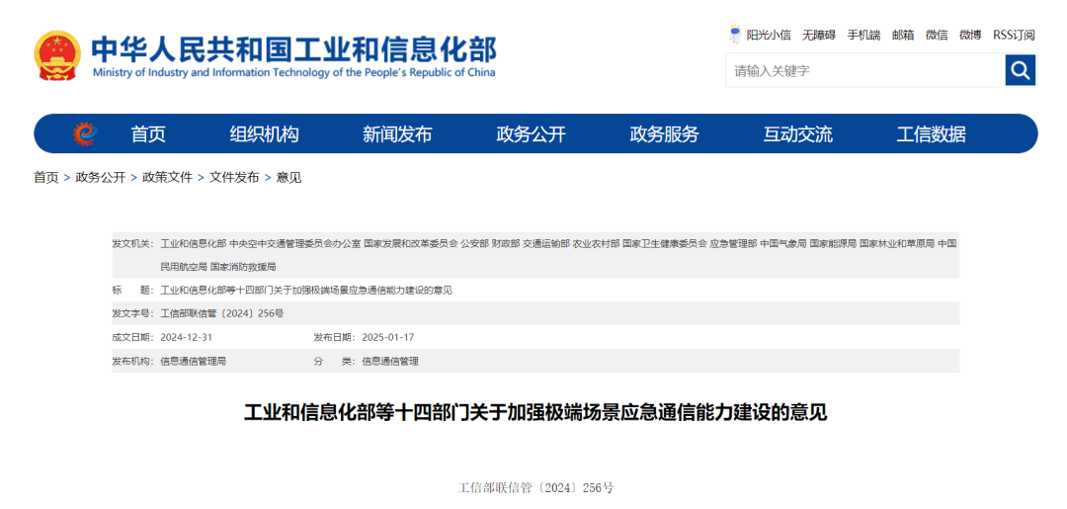Open the RSS订阅 subscription link
This screenshot has width=1067, height=509.
(x=1014, y=36)
